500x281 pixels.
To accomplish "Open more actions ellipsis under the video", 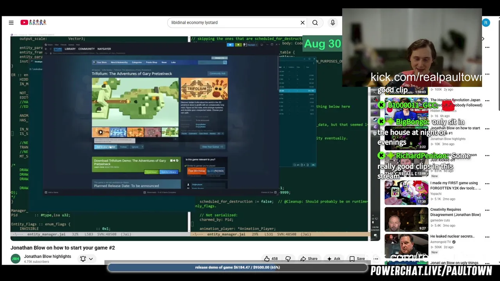I will click(376, 259).
